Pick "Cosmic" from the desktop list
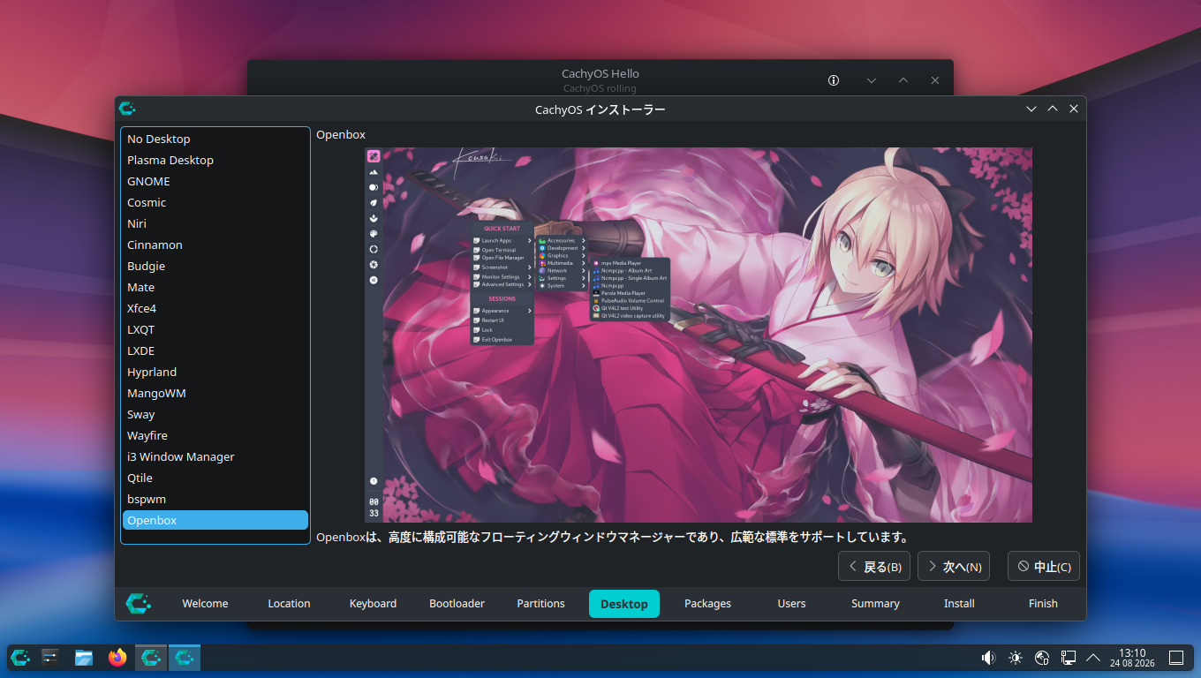 [x=215, y=202]
